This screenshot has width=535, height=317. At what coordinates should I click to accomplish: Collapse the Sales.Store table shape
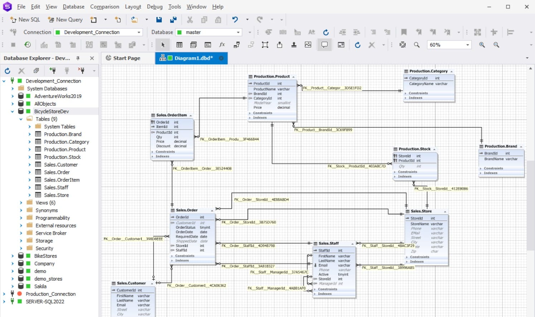[x=445, y=211]
